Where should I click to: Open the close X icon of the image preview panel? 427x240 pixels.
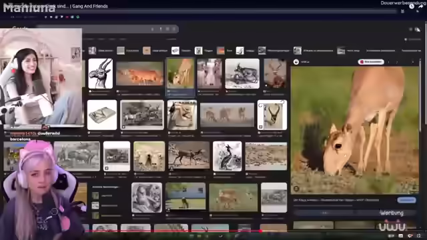tap(413, 62)
